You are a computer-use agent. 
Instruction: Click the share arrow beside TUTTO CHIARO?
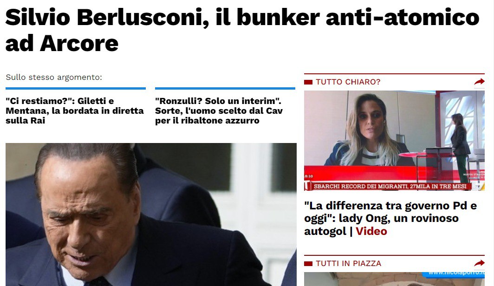pos(479,82)
